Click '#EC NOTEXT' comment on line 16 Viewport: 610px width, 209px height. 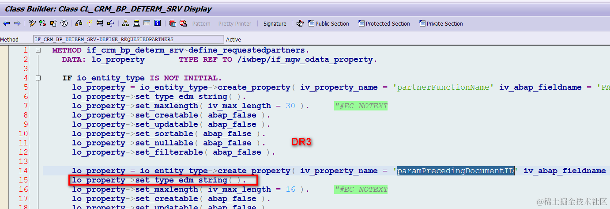point(361,189)
